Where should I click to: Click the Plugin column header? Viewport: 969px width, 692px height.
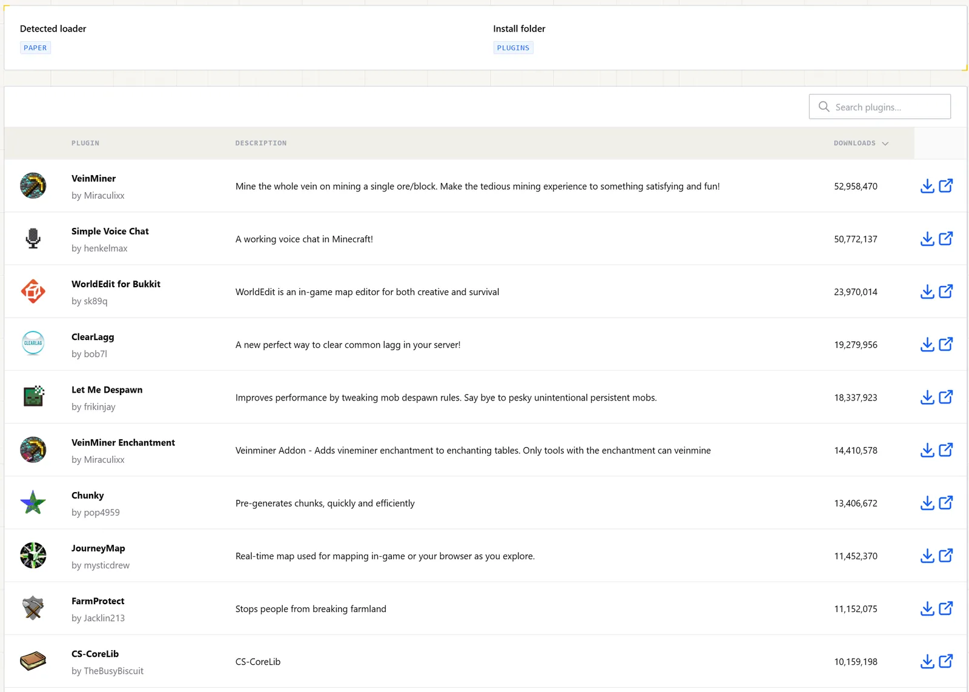pos(85,143)
